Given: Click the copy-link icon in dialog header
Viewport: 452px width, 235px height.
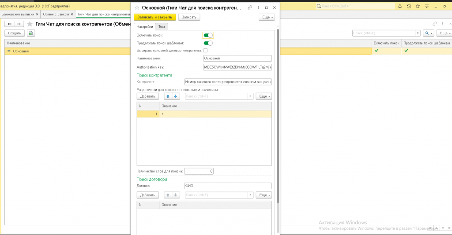Looking at the screenshot, I should click(250, 8).
